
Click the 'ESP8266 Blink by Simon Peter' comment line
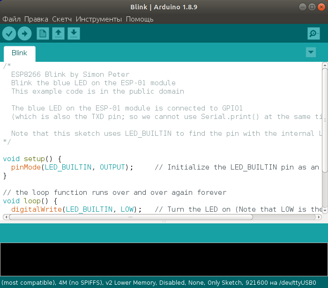70,74
